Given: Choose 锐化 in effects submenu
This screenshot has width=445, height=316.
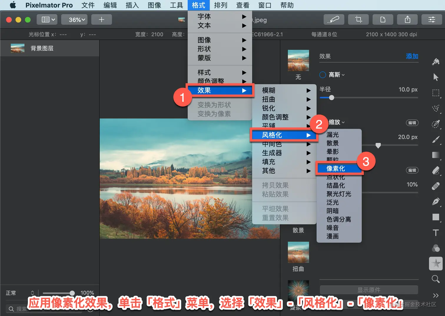Looking at the screenshot, I should point(284,108).
